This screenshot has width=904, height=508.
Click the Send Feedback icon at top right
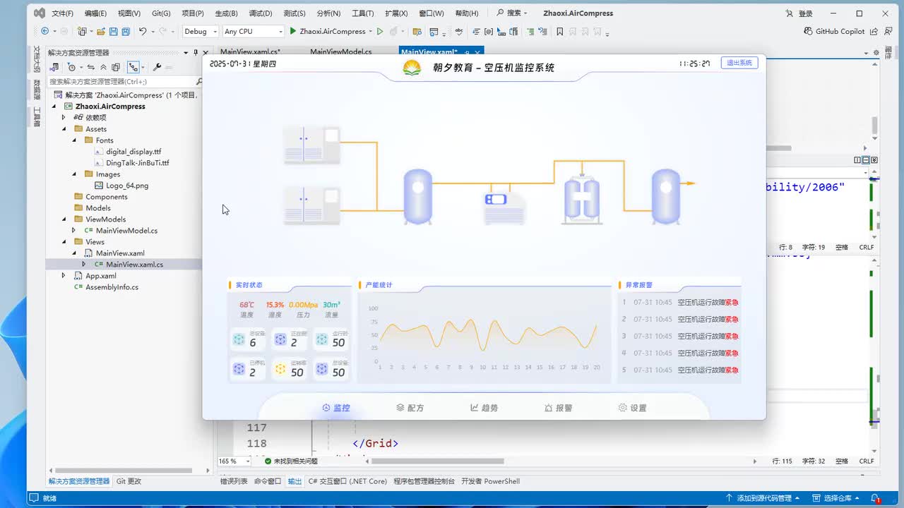click(888, 31)
